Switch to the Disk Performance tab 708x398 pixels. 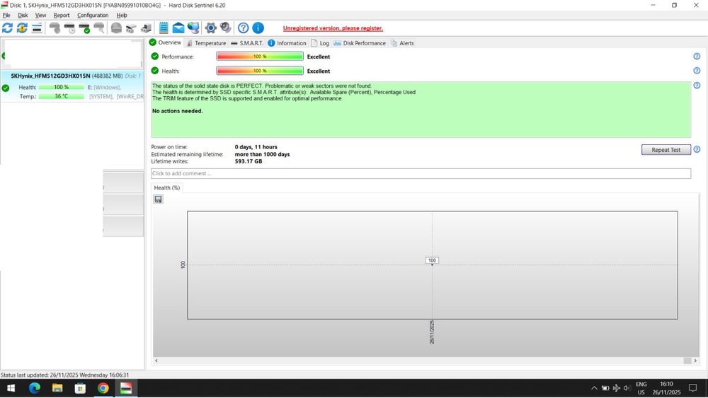360,43
